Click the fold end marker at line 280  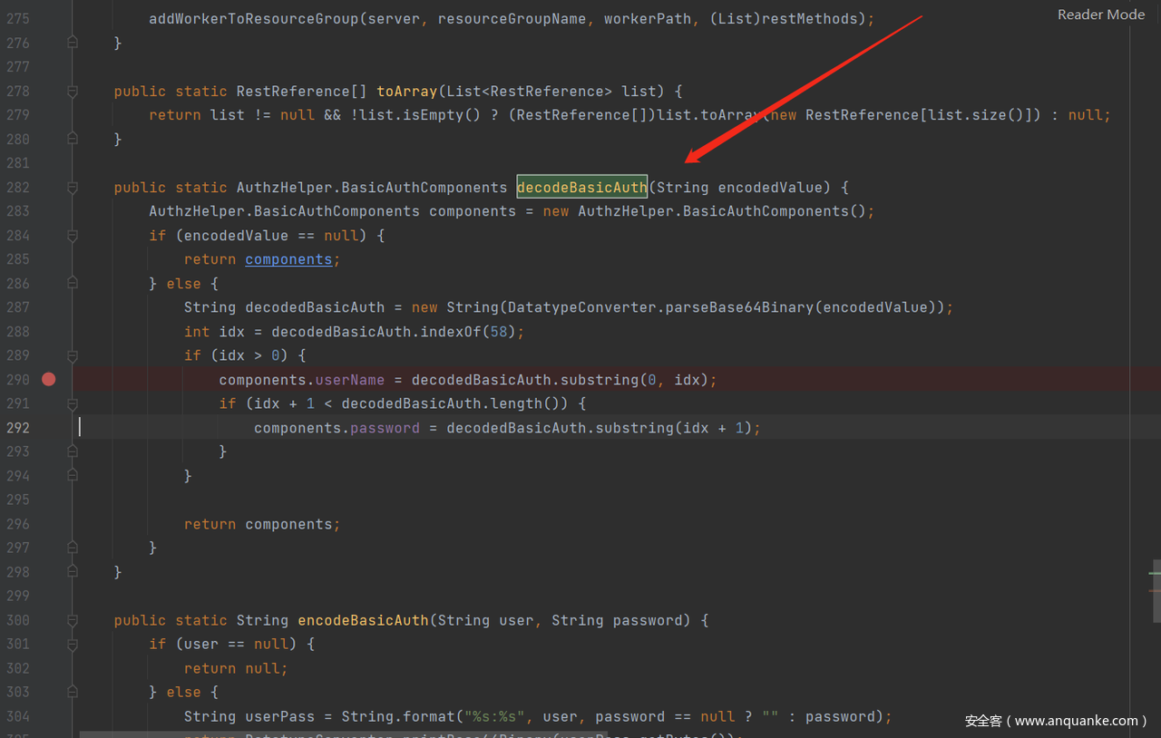73,140
